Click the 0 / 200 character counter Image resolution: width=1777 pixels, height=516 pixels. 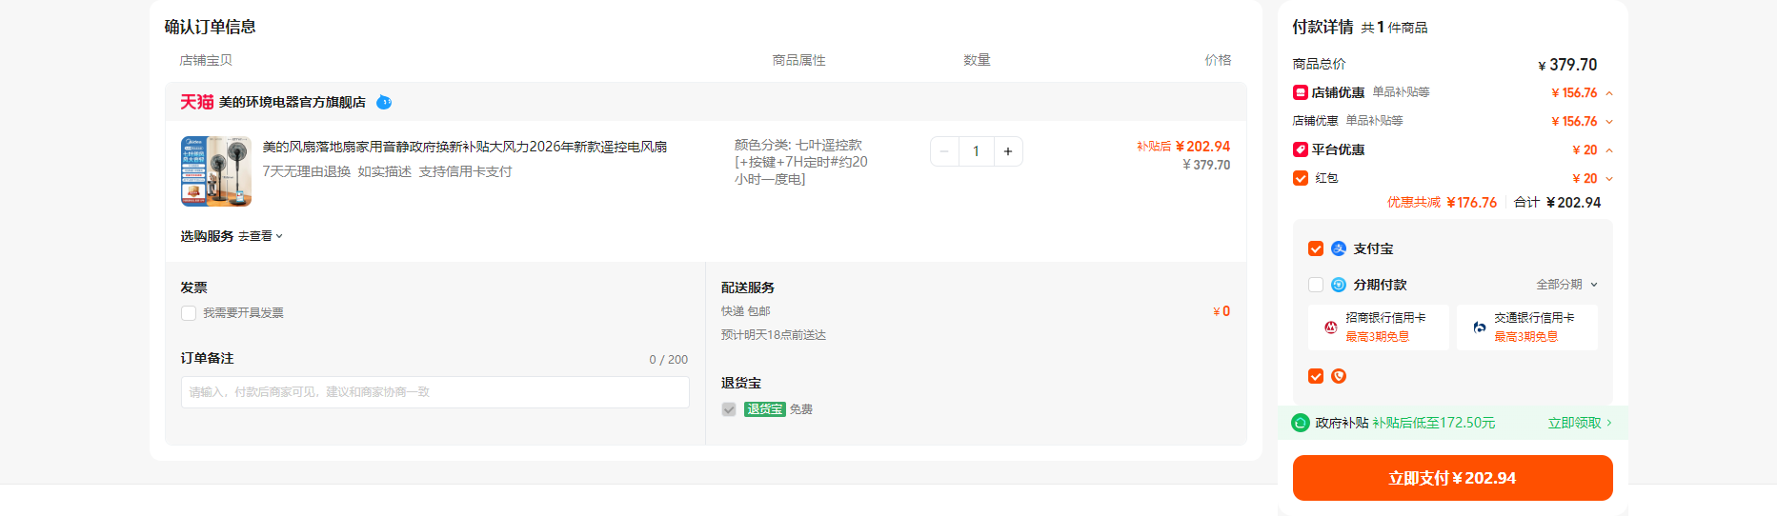pos(669,360)
